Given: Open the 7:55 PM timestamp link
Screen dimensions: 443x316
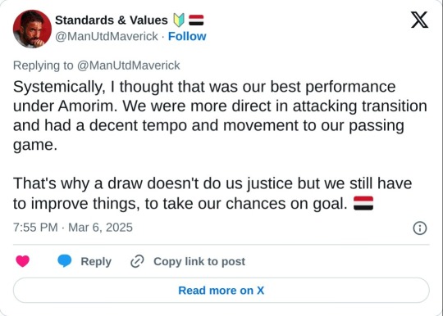Looking at the screenshot, I should tap(35, 228).
